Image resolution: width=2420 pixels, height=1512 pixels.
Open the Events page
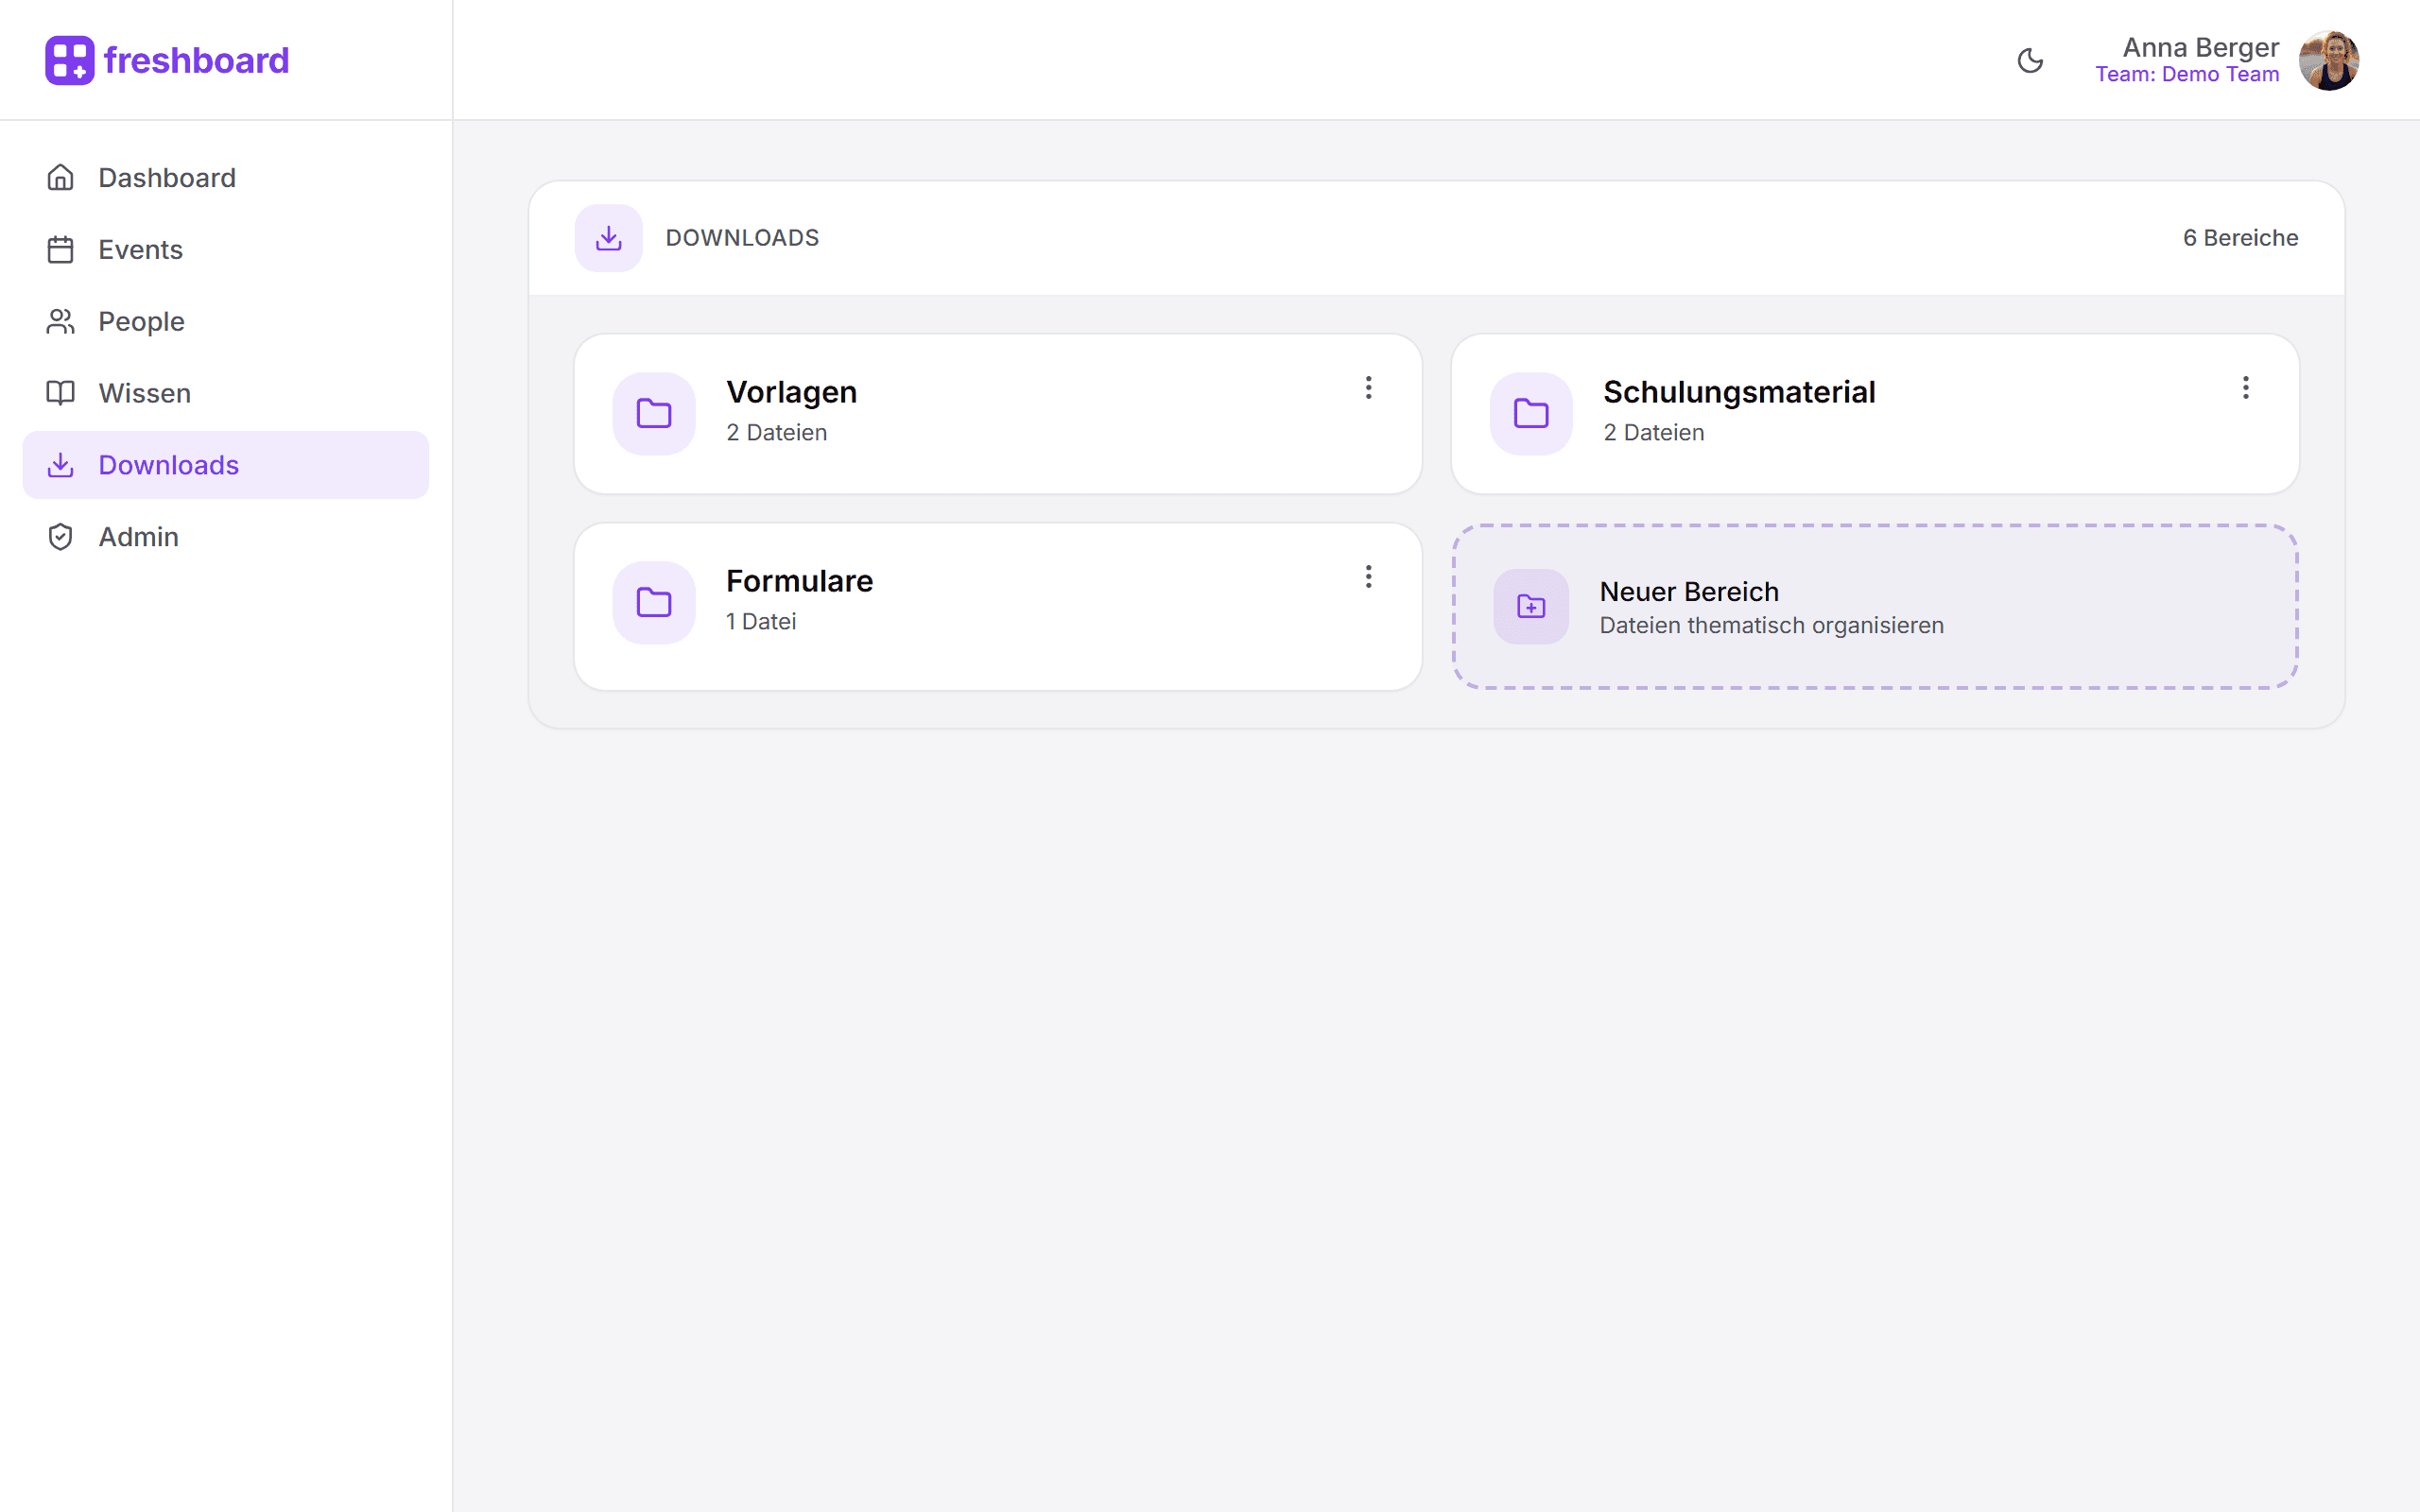[x=225, y=249]
